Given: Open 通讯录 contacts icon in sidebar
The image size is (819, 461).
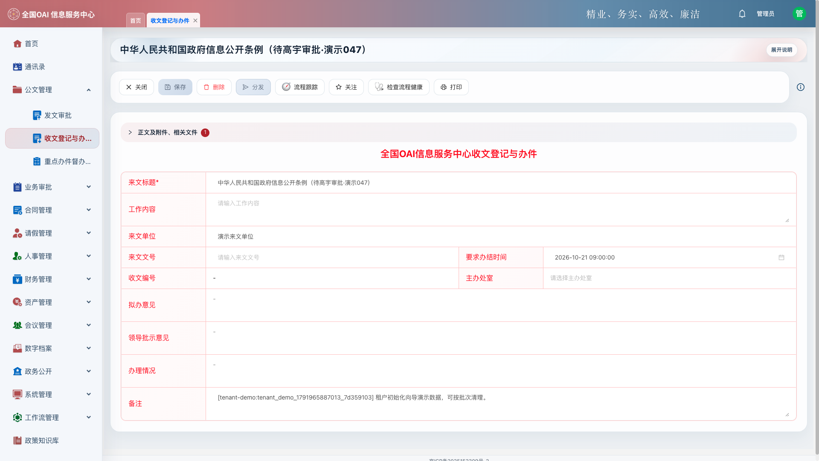Looking at the screenshot, I should [17, 67].
